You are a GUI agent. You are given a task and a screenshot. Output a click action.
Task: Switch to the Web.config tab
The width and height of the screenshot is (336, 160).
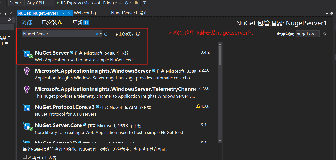[x=85, y=13]
